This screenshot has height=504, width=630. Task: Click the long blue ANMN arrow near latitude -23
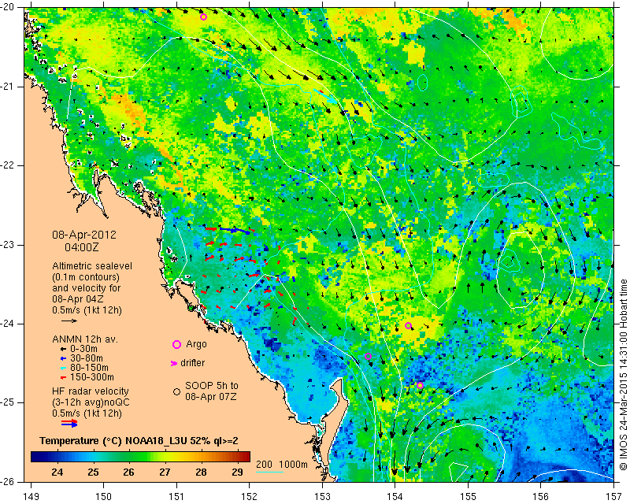(235, 230)
